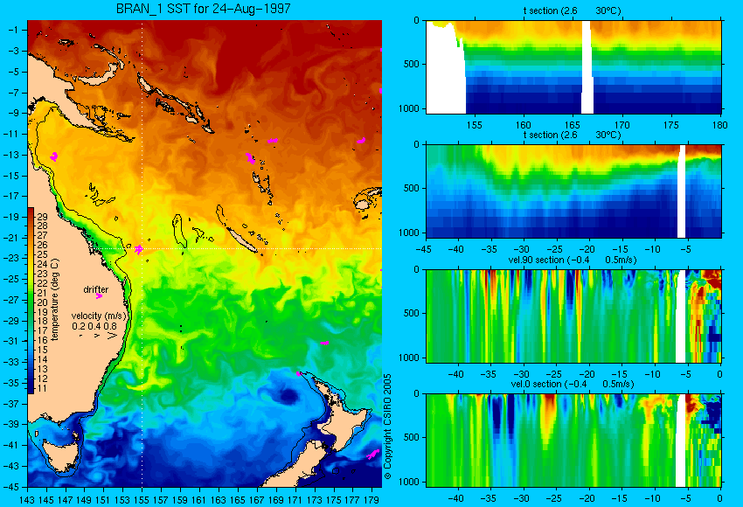Open the temperature section panel with 155–180 axis
Image resolution: width=743 pixels, height=507 pixels.
click(573, 67)
